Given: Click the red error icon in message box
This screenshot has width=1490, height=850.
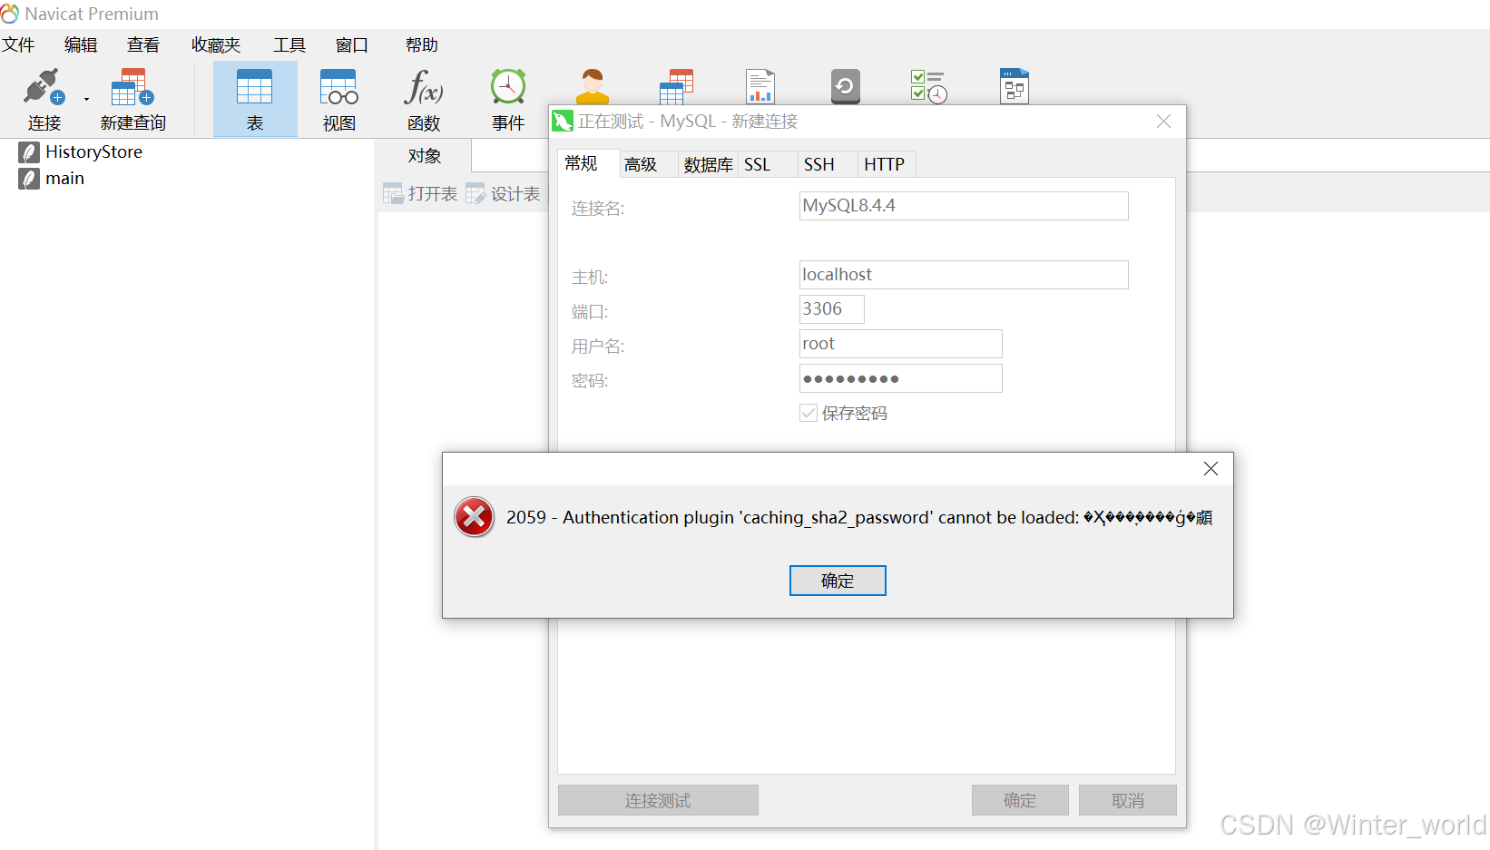Looking at the screenshot, I should click(x=474, y=517).
